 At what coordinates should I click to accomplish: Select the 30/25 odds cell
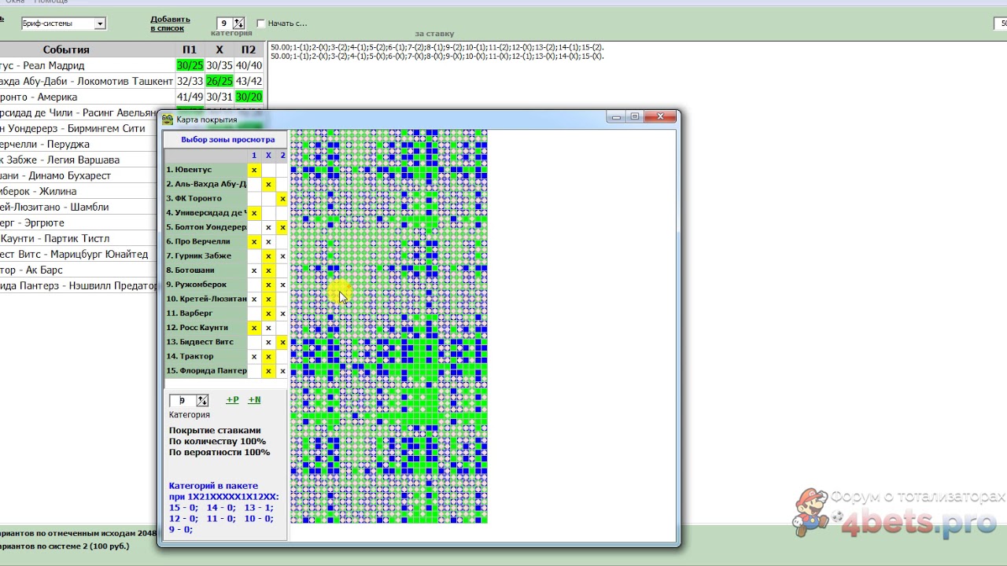(190, 65)
